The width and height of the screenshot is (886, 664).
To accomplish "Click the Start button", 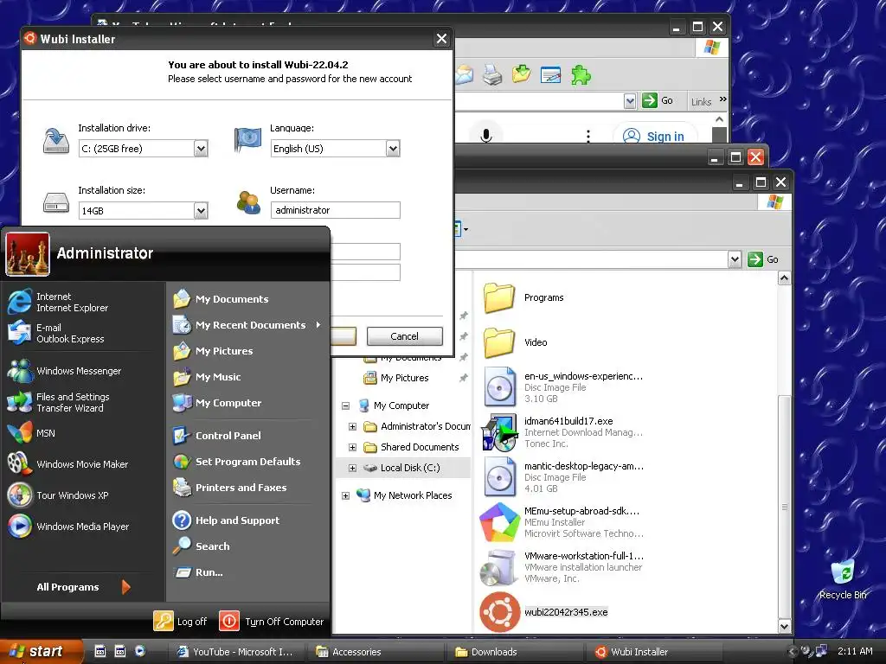I will point(40,651).
